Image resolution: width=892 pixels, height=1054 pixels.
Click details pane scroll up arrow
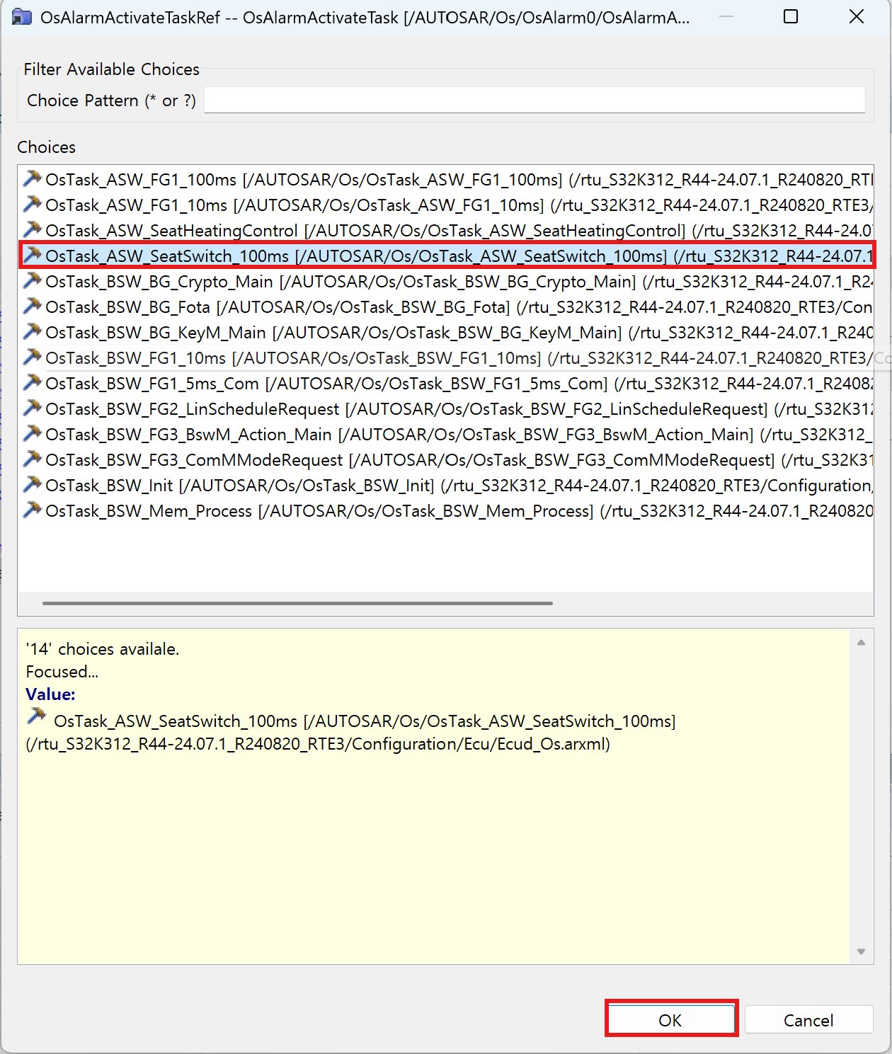[x=861, y=642]
